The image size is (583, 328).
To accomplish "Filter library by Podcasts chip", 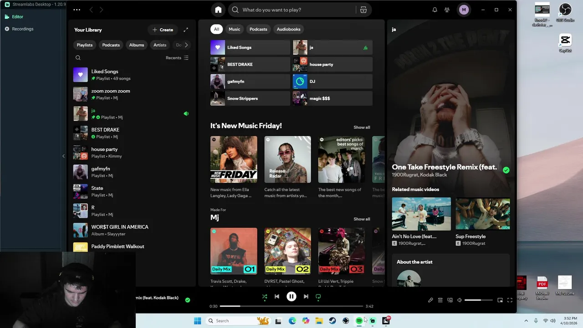I will (111, 45).
